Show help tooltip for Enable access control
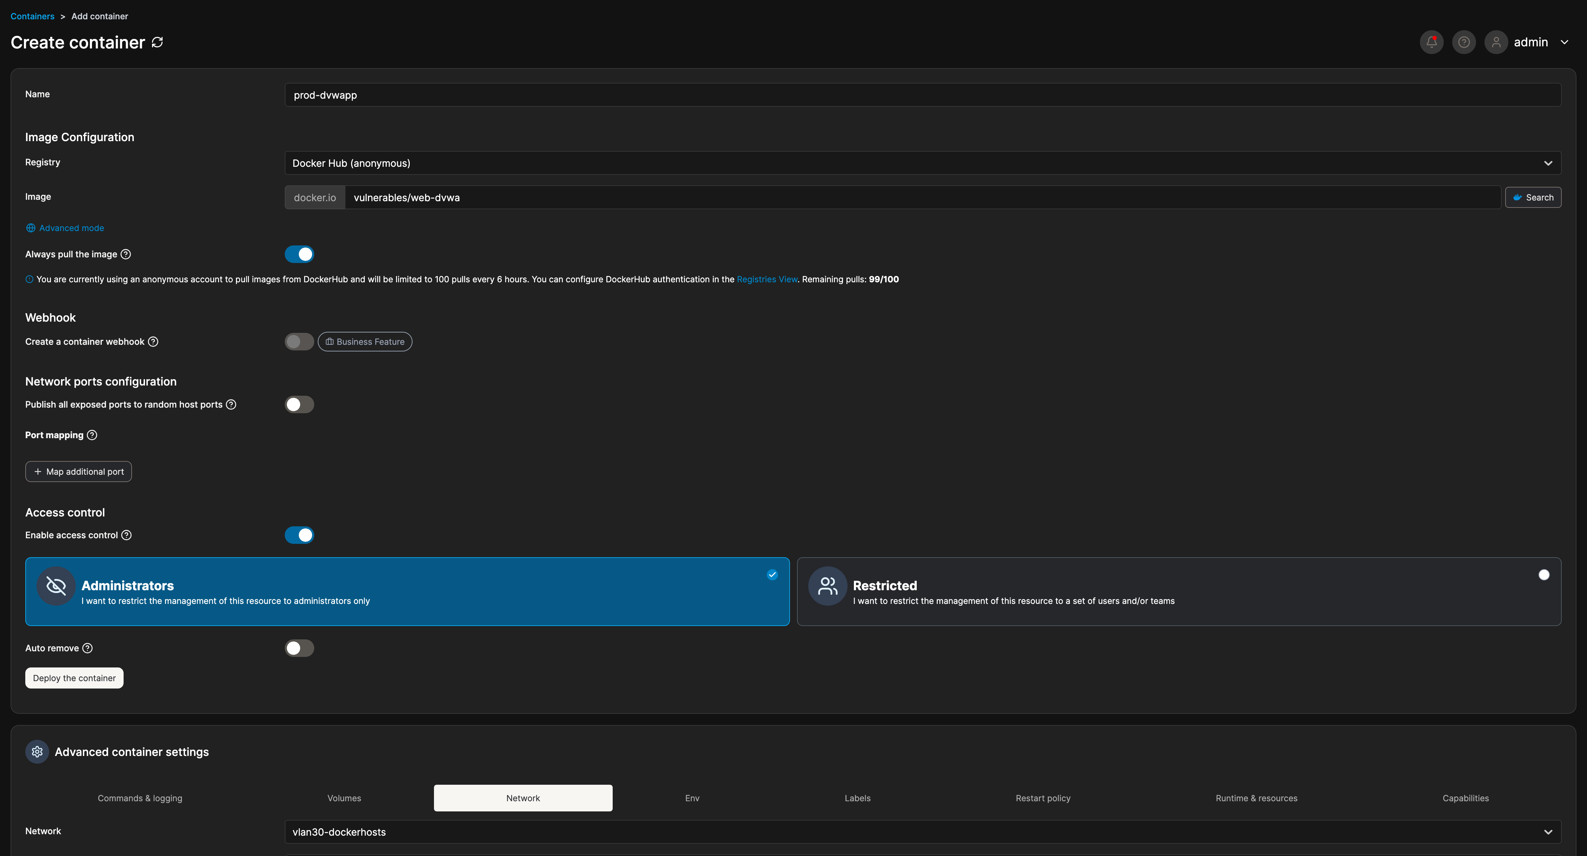 click(126, 535)
